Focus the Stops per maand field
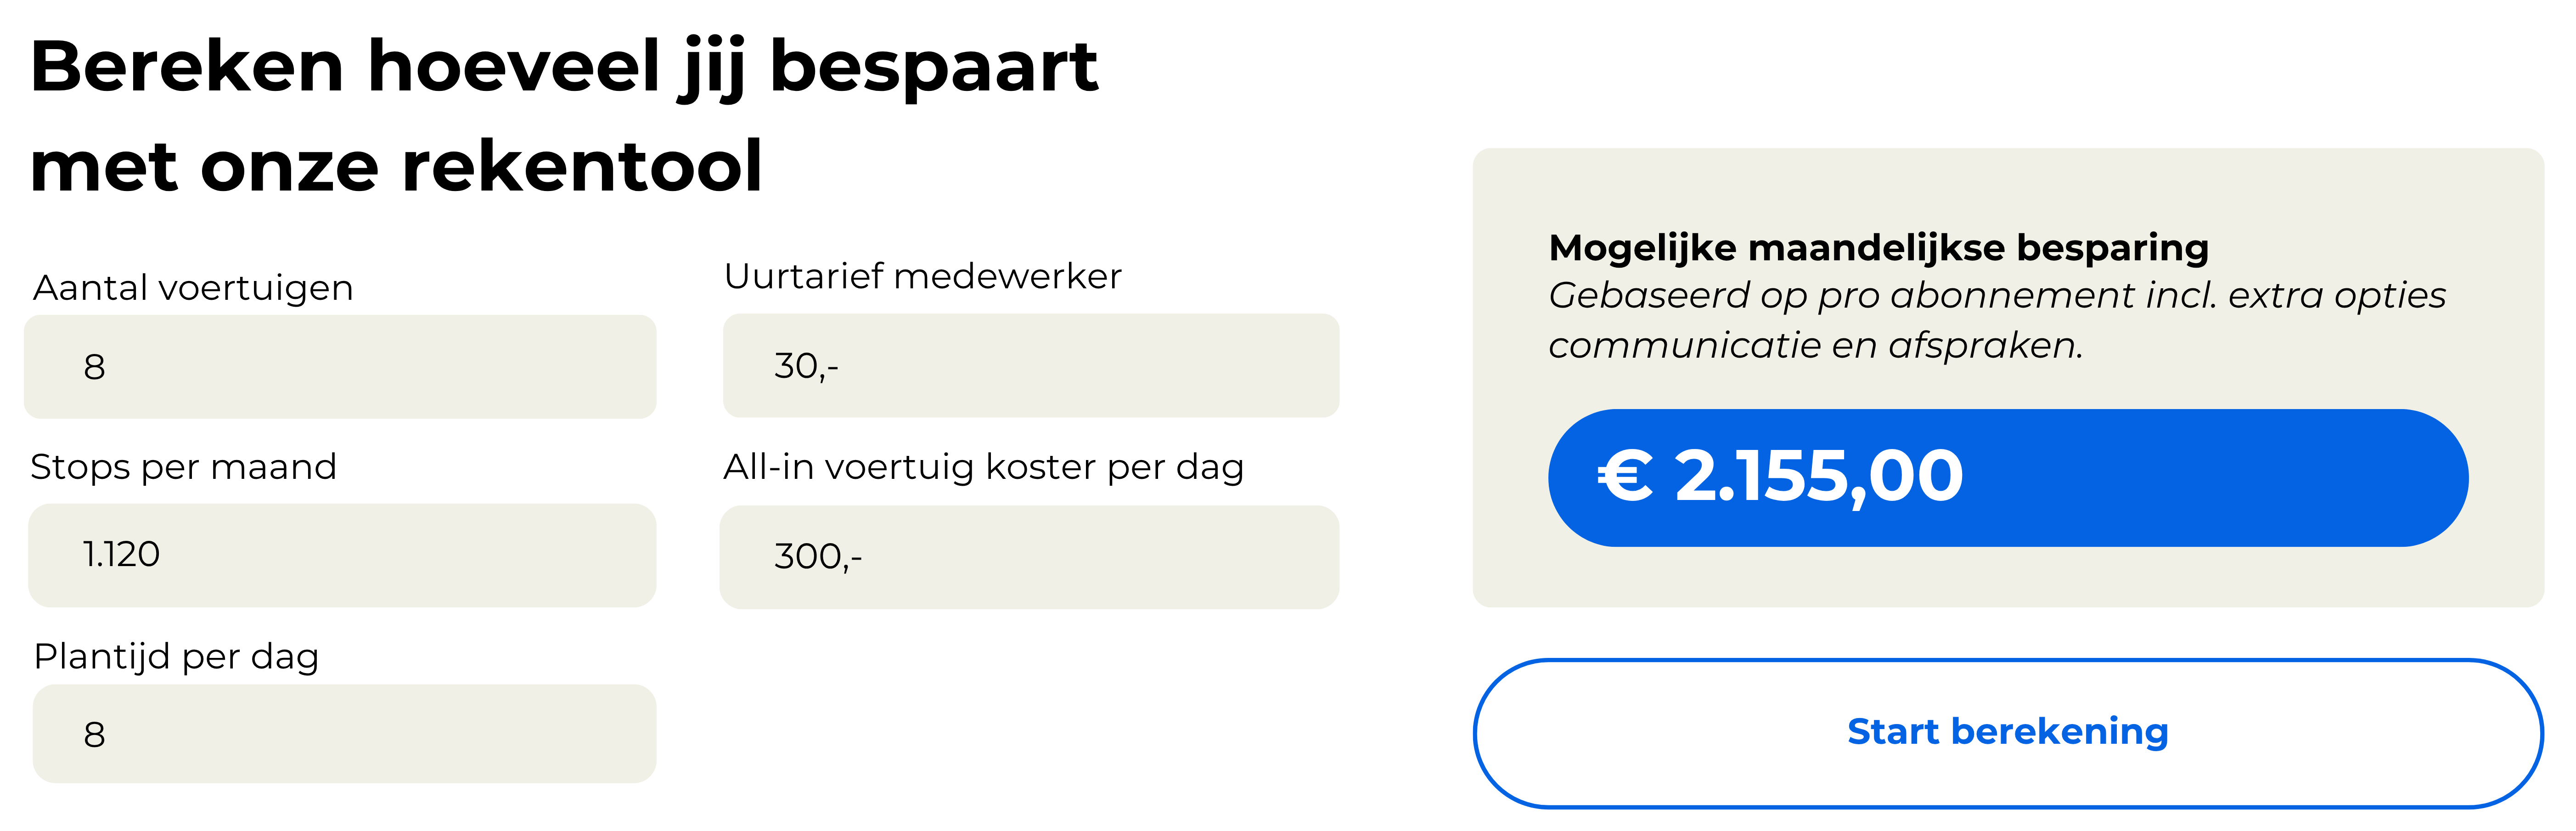2576x831 pixels. [342, 555]
